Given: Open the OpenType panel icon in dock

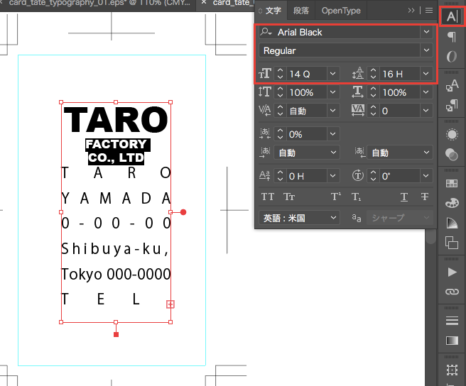Looking at the screenshot, I should pyautogui.click(x=452, y=57).
